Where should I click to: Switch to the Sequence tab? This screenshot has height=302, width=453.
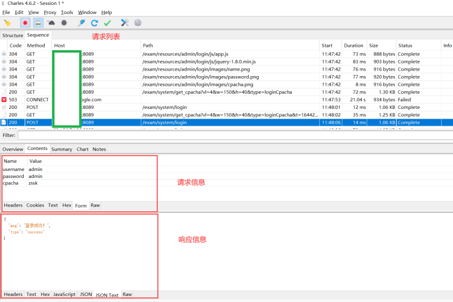click(38, 35)
